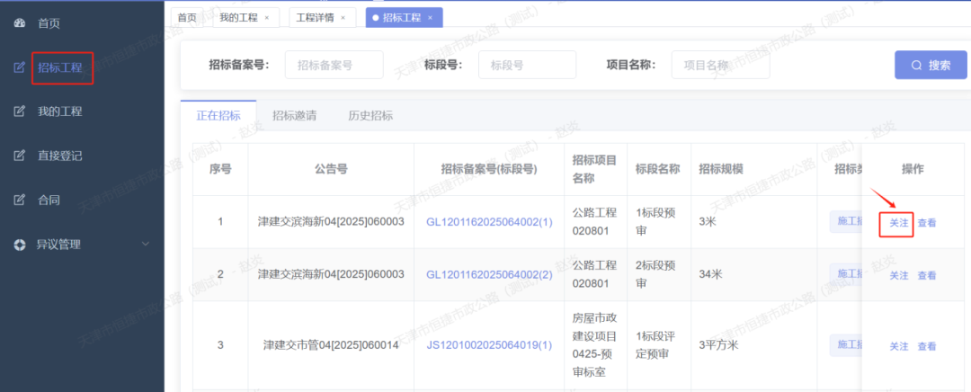Expand the 异议管理 submenu chevron

click(x=147, y=244)
